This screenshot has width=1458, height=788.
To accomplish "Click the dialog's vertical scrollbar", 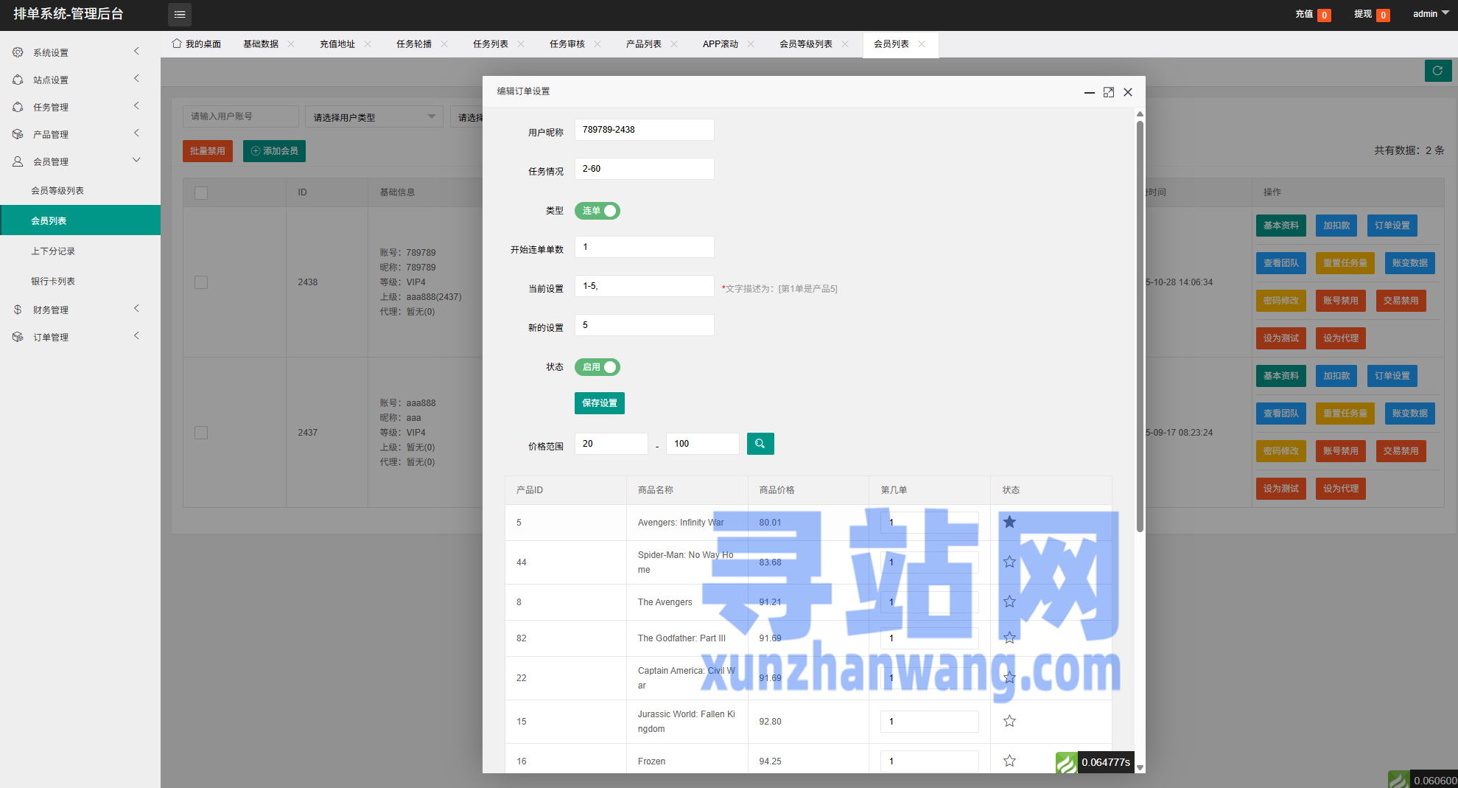I will pyautogui.click(x=1140, y=324).
